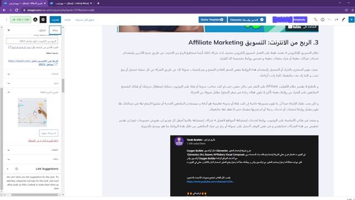The image size is (355, 200).
Task: Select the pencil edit tools icon
Action: (x=343, y=20)
